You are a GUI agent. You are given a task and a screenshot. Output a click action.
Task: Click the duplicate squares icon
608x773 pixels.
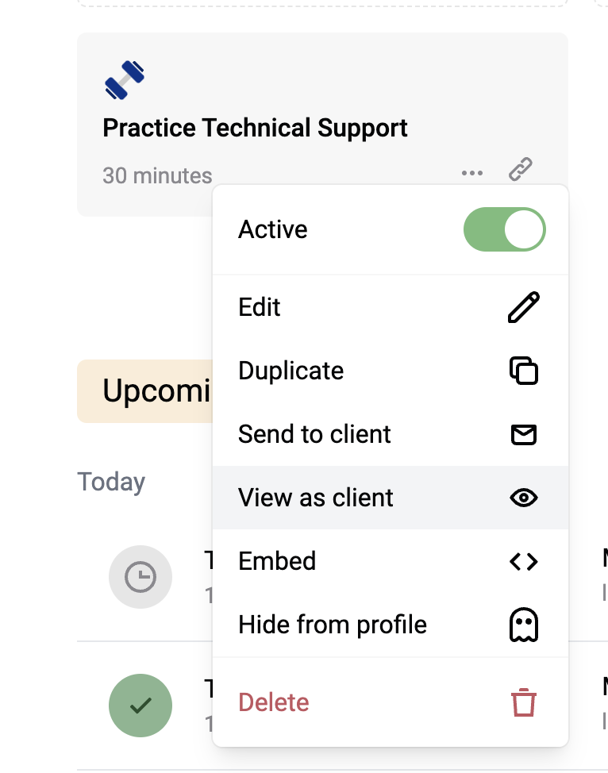tap(524, 371)
